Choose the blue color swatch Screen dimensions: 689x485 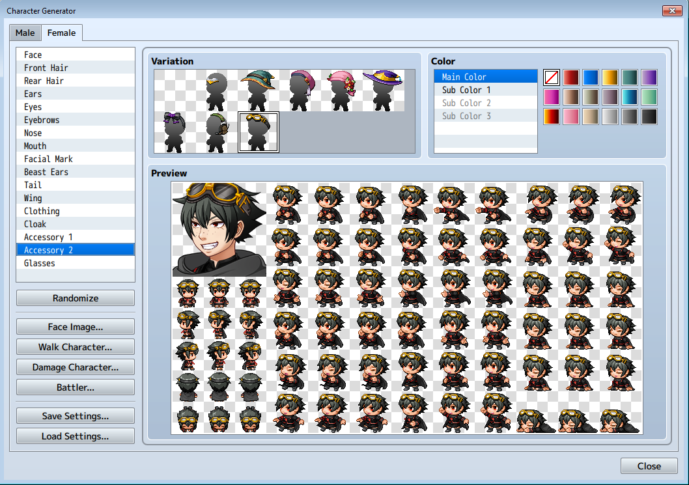[x=591, y=77]
